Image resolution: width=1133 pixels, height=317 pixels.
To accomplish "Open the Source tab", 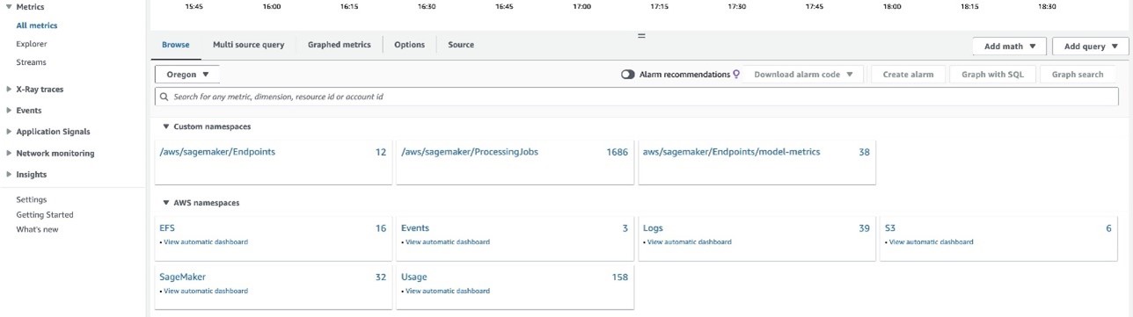I will coord(461,45).
